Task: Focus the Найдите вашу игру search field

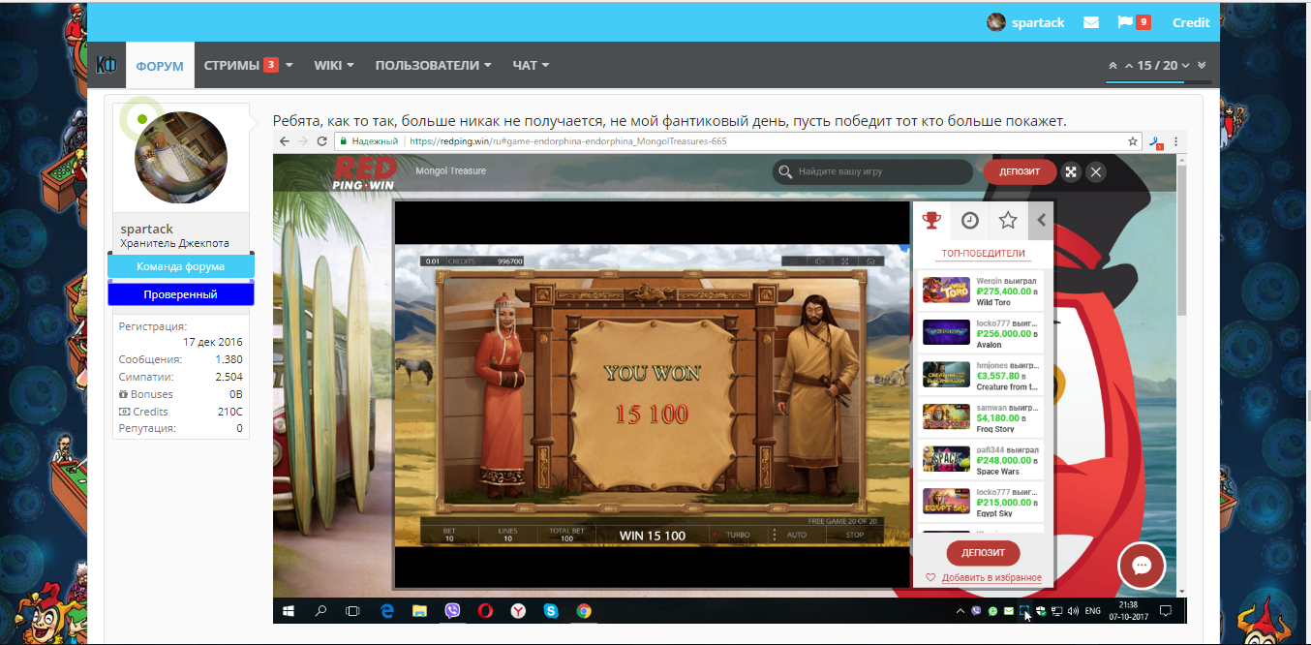Action: tap(872, 171)
